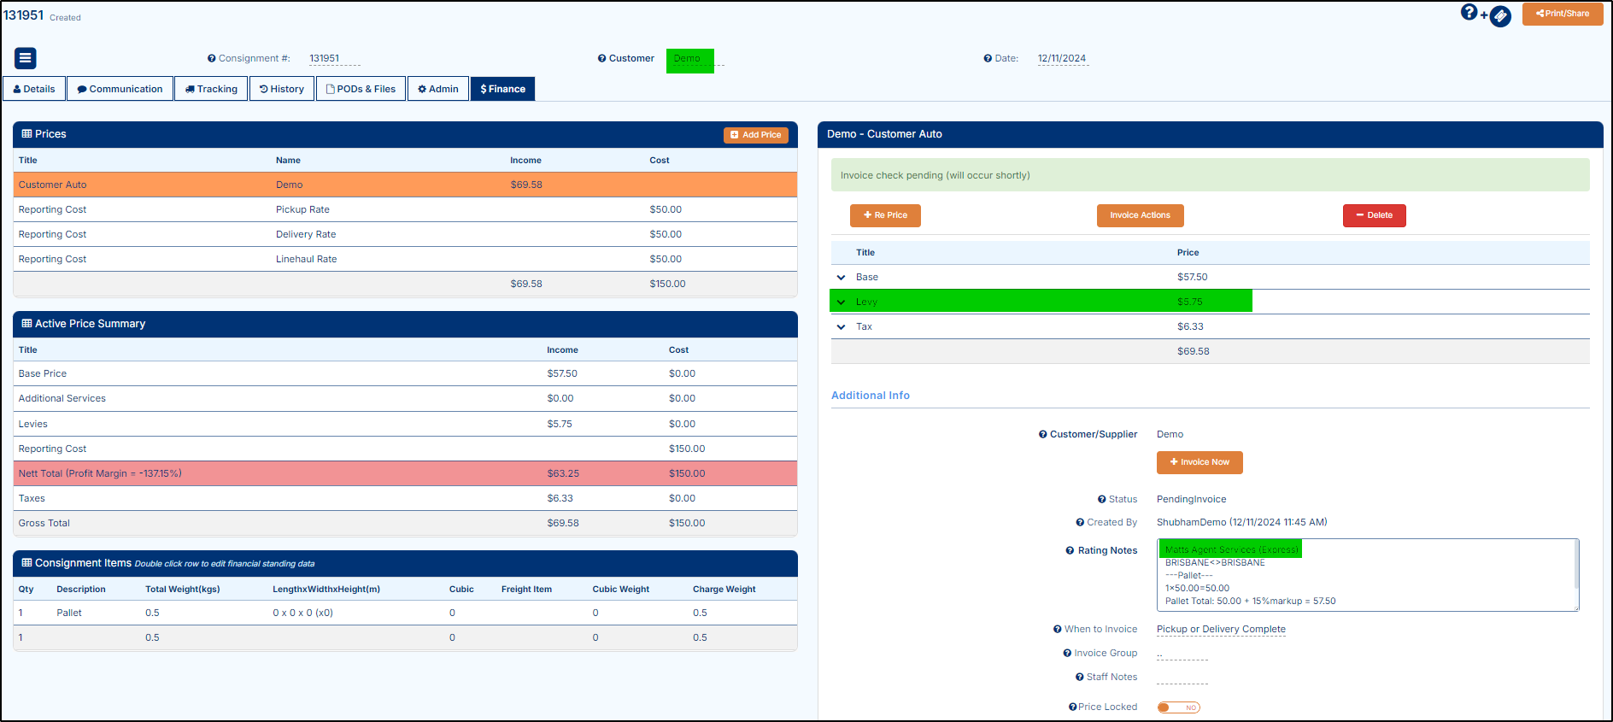
Task: Open the hamburger menu icon
Action: 25,58
